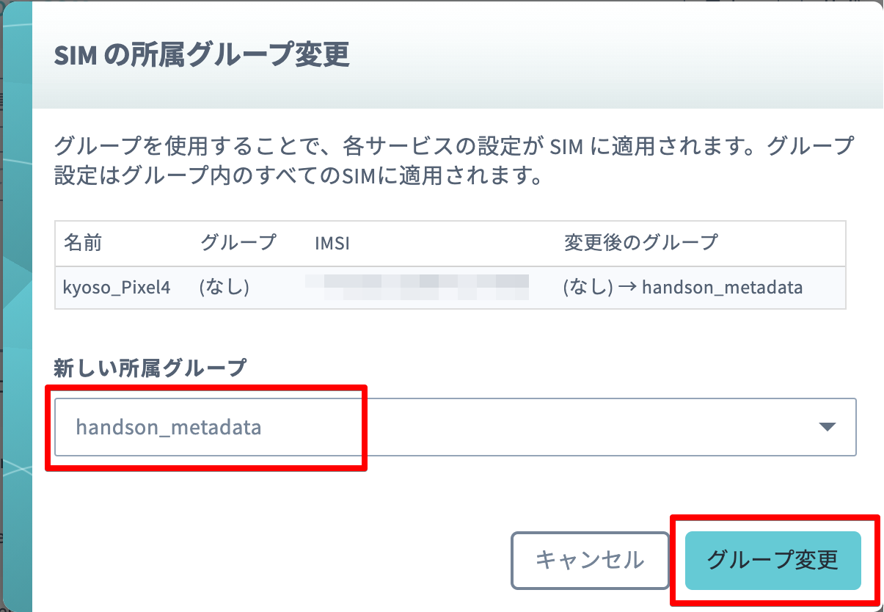Click the blurred IMSI value cell
Screen dimensions: 884x612
click(x=417, y=287)
